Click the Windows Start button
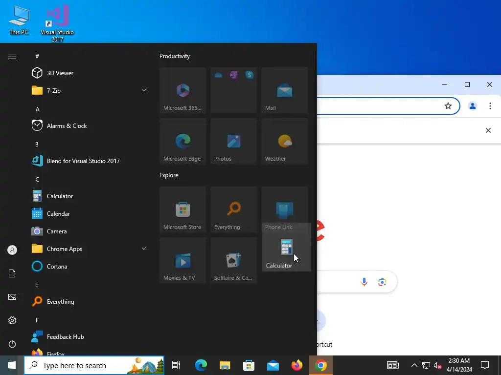The width and height of the screenshot is (501, 375). point(12,365)
